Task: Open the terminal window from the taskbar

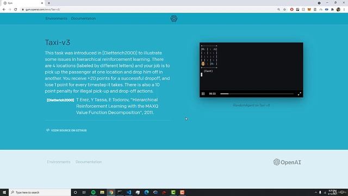Action: [120, 192]
